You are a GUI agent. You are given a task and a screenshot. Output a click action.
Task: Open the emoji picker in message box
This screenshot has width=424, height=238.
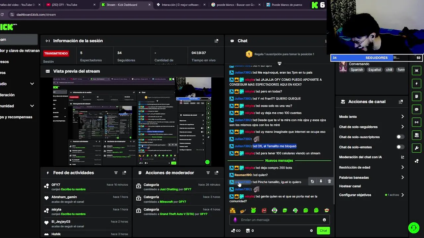[x=324, y=220]
